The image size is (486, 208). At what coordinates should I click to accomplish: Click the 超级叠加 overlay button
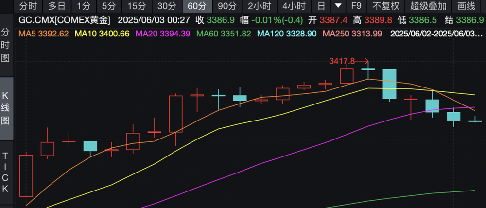coord(428,6)
